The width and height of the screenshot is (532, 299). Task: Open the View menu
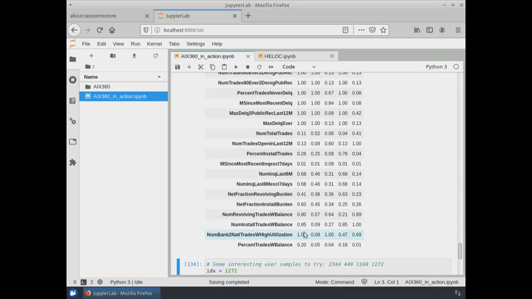118,44
